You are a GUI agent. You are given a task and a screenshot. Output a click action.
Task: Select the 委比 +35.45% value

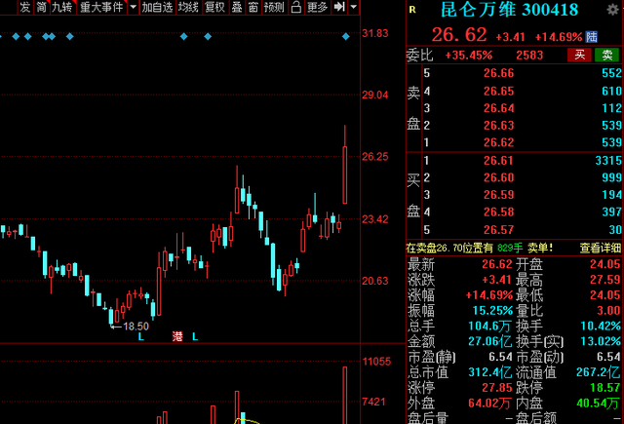(468, 55)
